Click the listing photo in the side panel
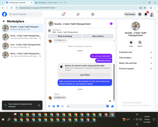158x127 pixels. tap(136, 26)
